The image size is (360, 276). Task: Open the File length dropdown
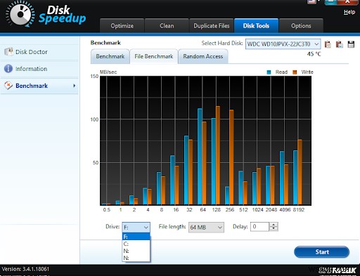click(x=206, y=227)
